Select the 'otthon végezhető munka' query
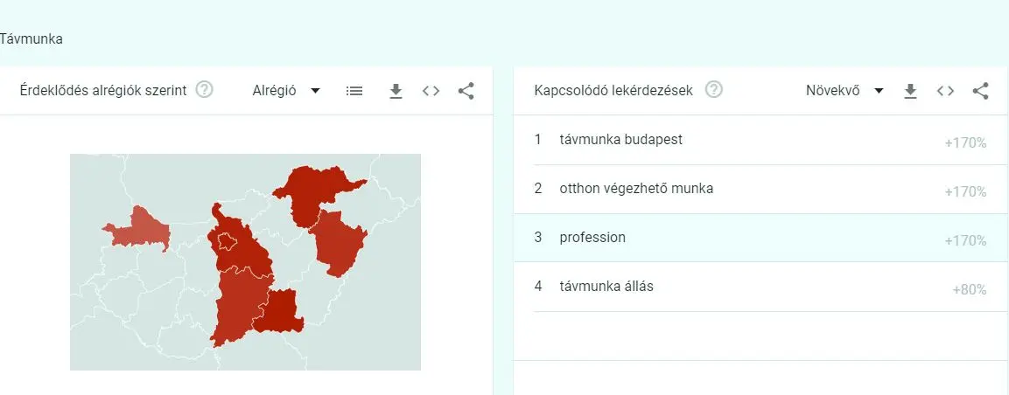Screen dimensions: 1009x395 (636, 189)
